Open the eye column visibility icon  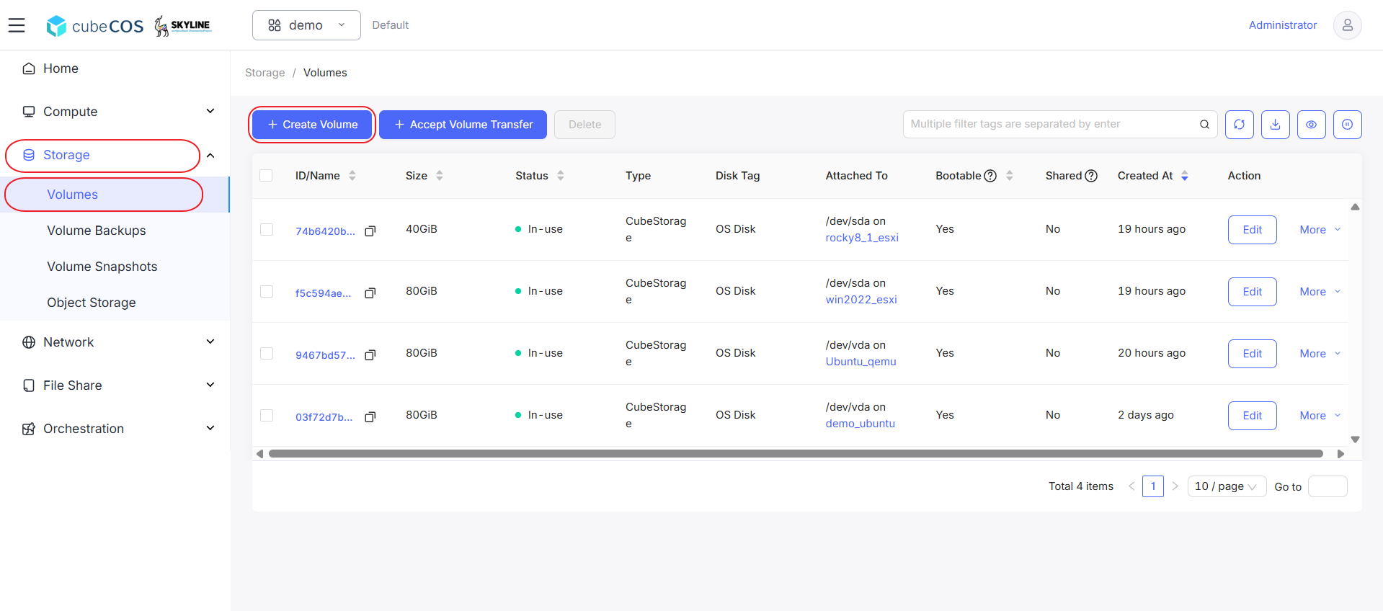point(1311,124)
